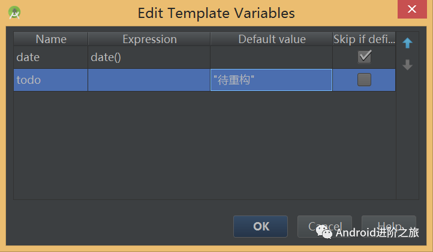433x252 pixels.
Task: Select the date variable name cell
Action: (x=51, y=57)
